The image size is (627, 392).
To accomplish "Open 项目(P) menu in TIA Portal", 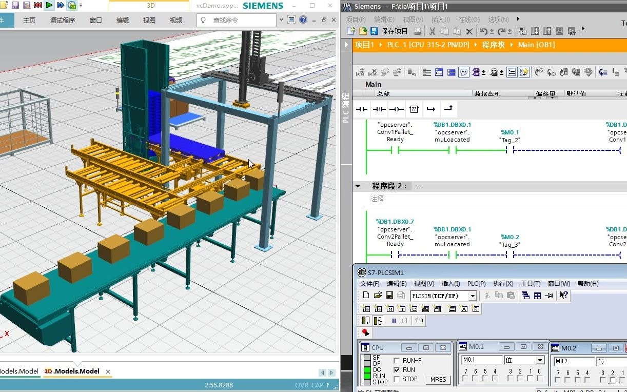I will coord(356,19).
